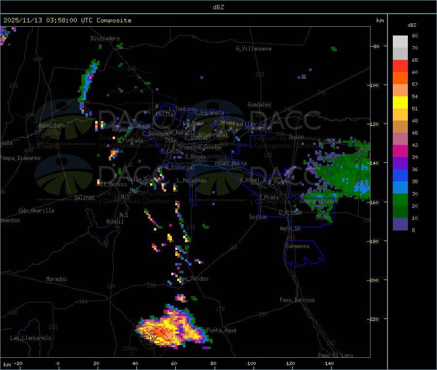Select the 140 tick on the horizontal km axis

329,363
